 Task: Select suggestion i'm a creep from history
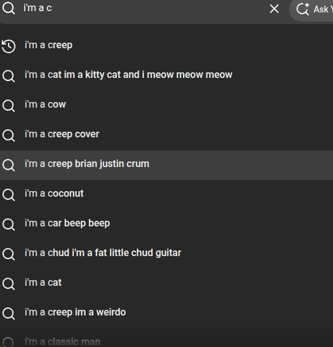[x=166, y=46]
